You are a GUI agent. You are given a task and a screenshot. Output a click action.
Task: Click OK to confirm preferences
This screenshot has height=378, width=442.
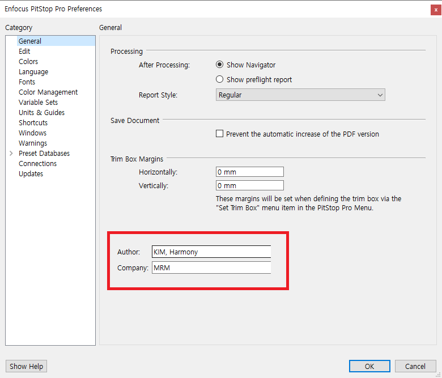[369, 366]
